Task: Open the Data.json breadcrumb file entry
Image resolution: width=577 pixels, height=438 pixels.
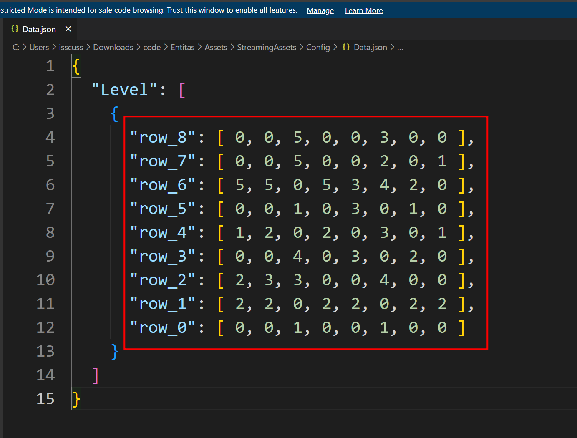Action: [x=370, y=47]
